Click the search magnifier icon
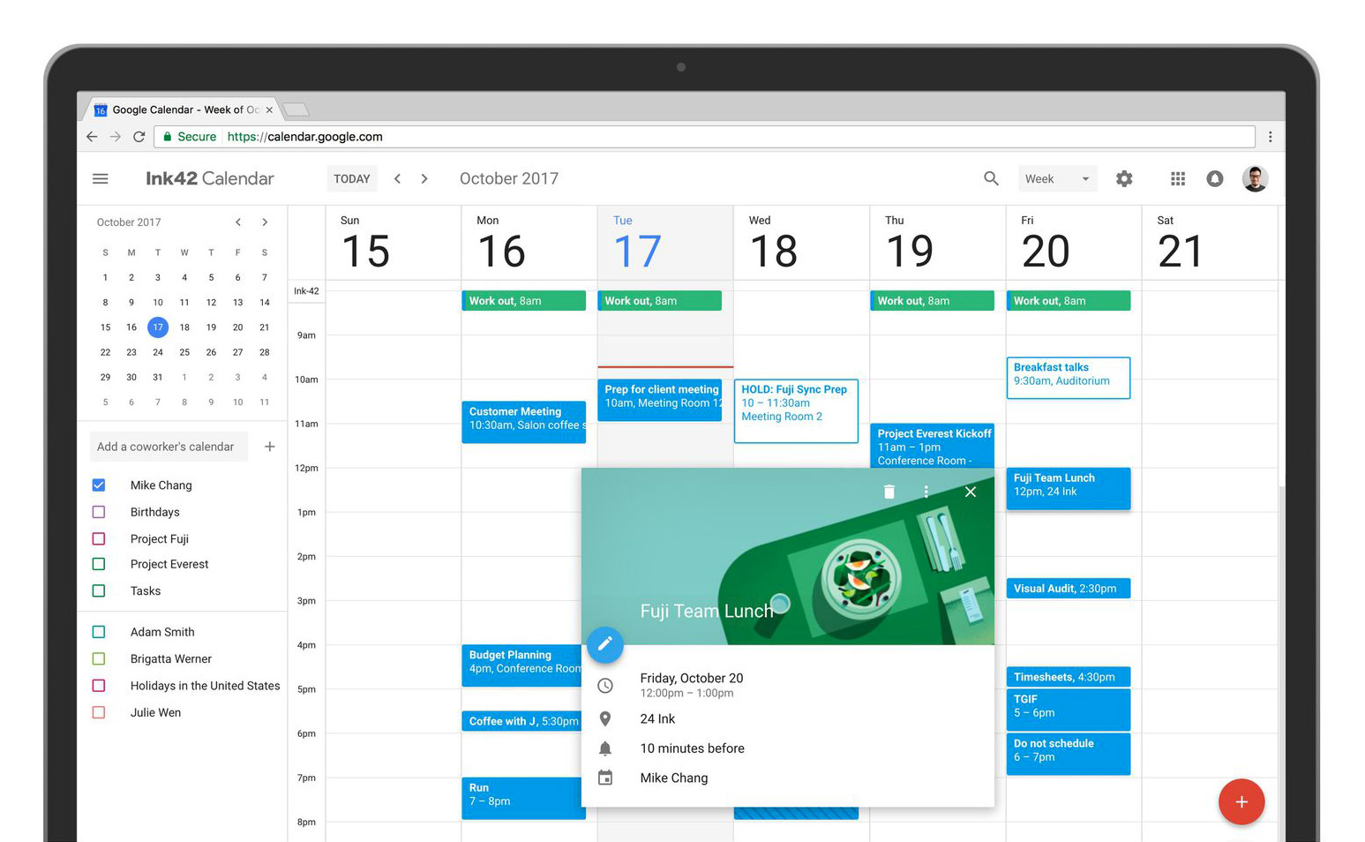Screen dimensions: 1365x842 (x=991, y=178)
